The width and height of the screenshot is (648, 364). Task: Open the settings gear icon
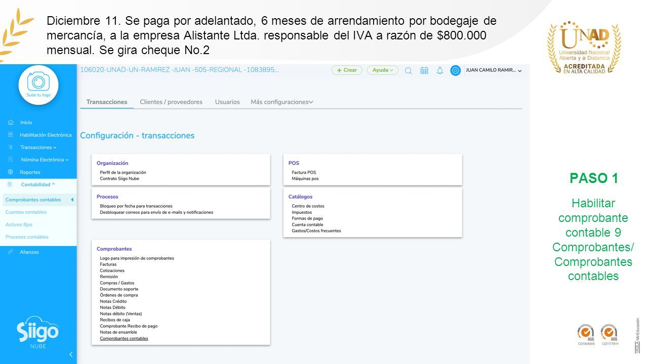[x=455, y=71]
